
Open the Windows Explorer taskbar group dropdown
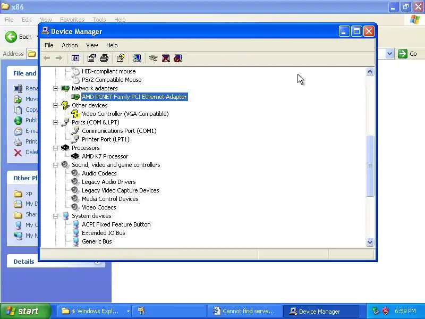tap(128, 311)
